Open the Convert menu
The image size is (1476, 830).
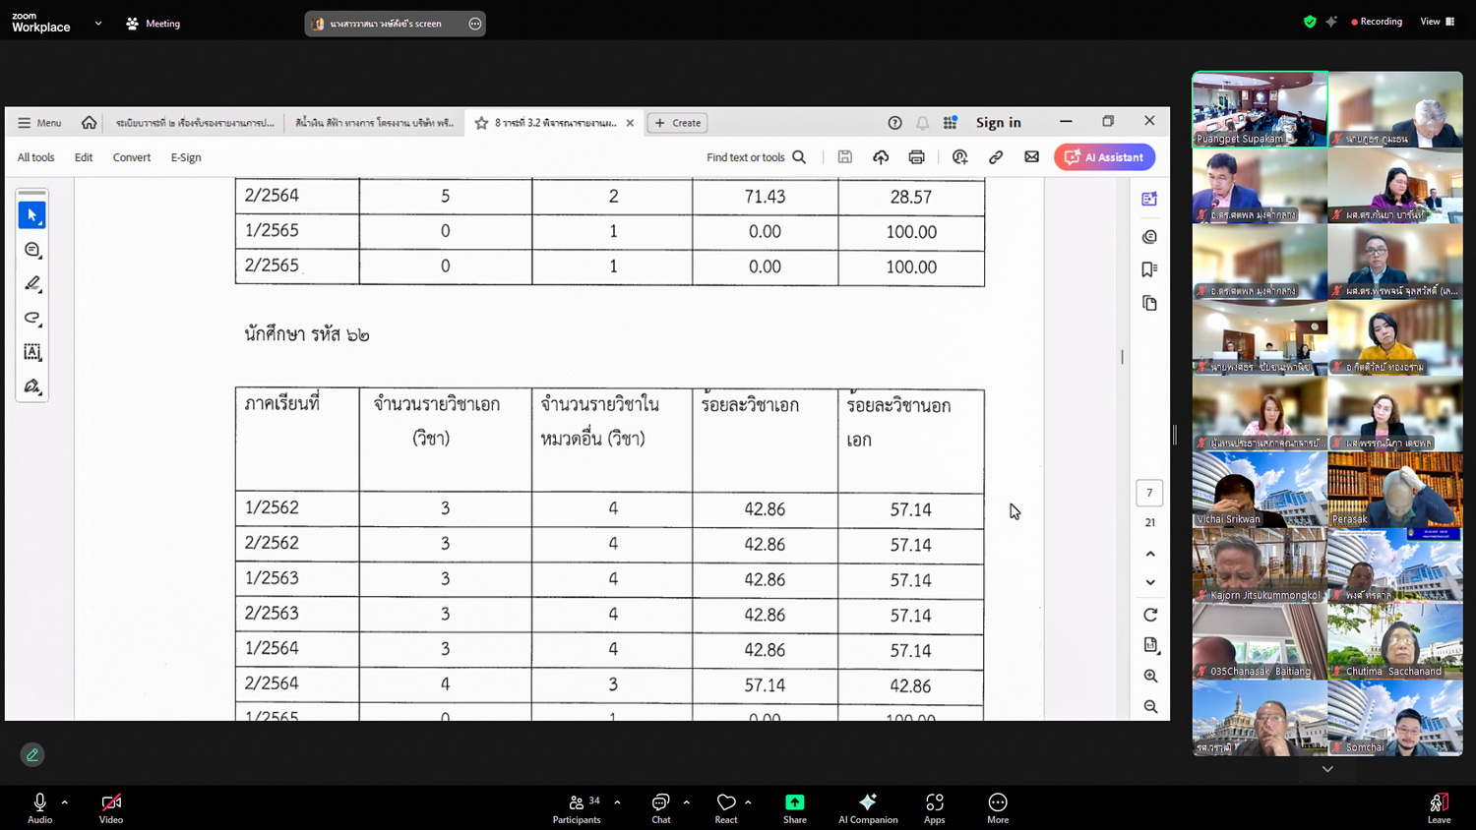(x=132, y=157)
